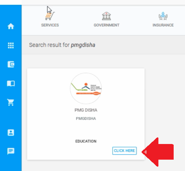The height and width of the screenshot is (171, 185).
Task: Click the CLICK HERE button
Action: pos(124,151)
